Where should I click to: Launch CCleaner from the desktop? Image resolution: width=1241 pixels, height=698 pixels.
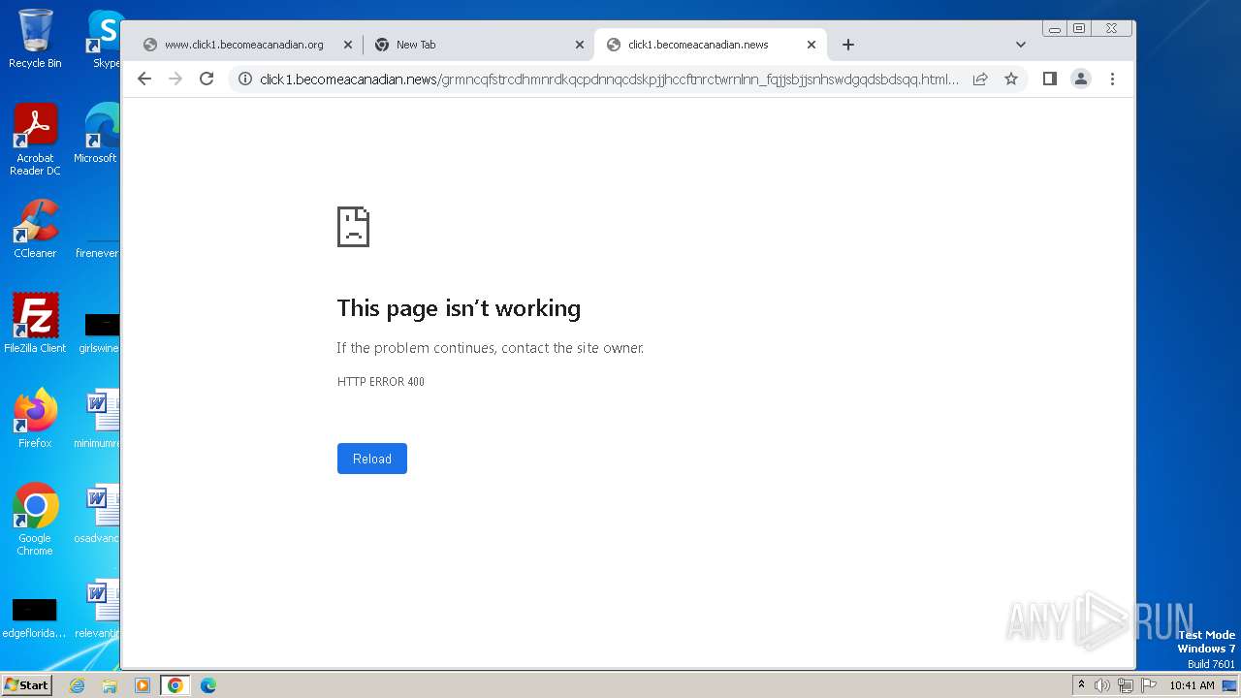pyautogui.click(x=35, y=229)
